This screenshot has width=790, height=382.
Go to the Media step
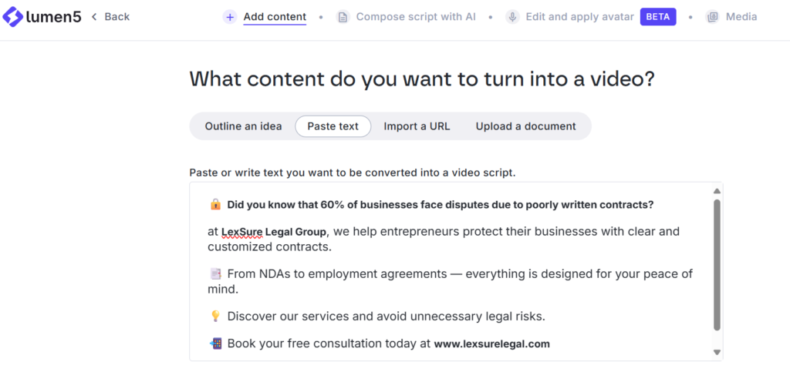point(741,17)
